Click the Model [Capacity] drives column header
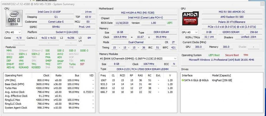Viewport: 266px width, 116px height. (x=221, y=75)
